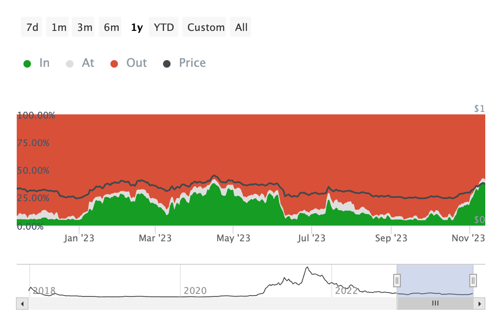Click the III grip on the navigator scrollbar
The image size is (502, 334).
(435, 304)
